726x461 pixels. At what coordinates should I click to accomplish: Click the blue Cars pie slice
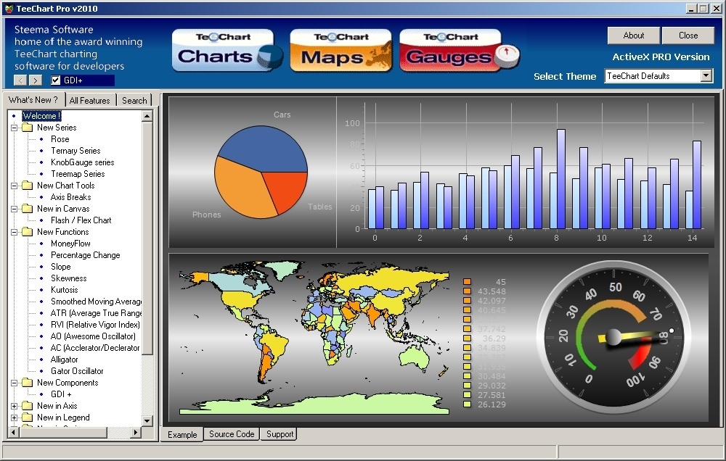click(x=264, y=147)
